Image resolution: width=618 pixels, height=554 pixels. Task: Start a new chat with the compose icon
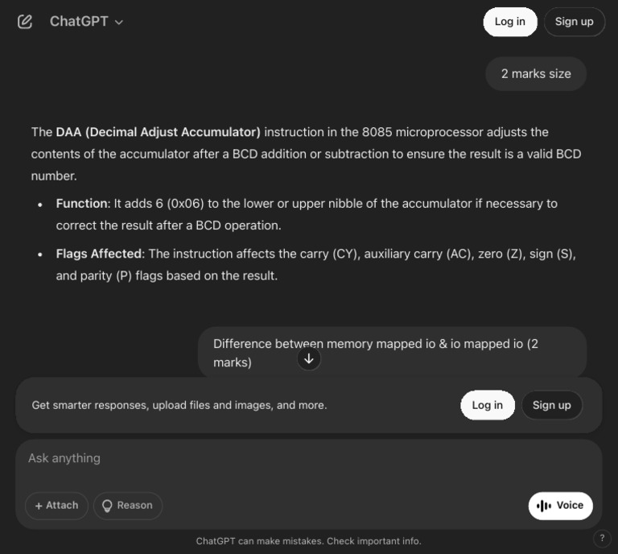[x=25, y=22]
